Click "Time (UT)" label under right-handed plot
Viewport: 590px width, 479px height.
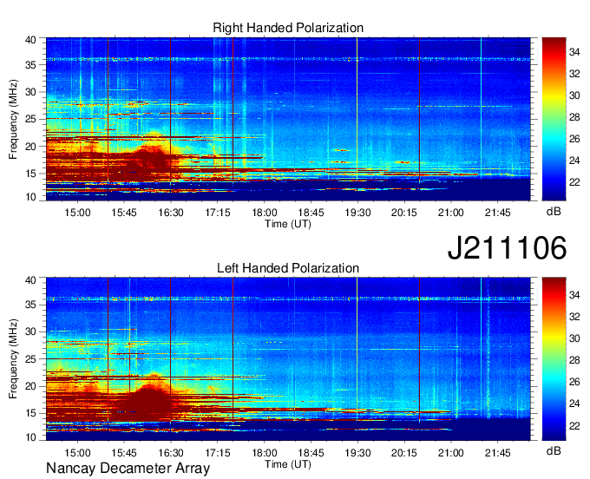coord(288,224)
